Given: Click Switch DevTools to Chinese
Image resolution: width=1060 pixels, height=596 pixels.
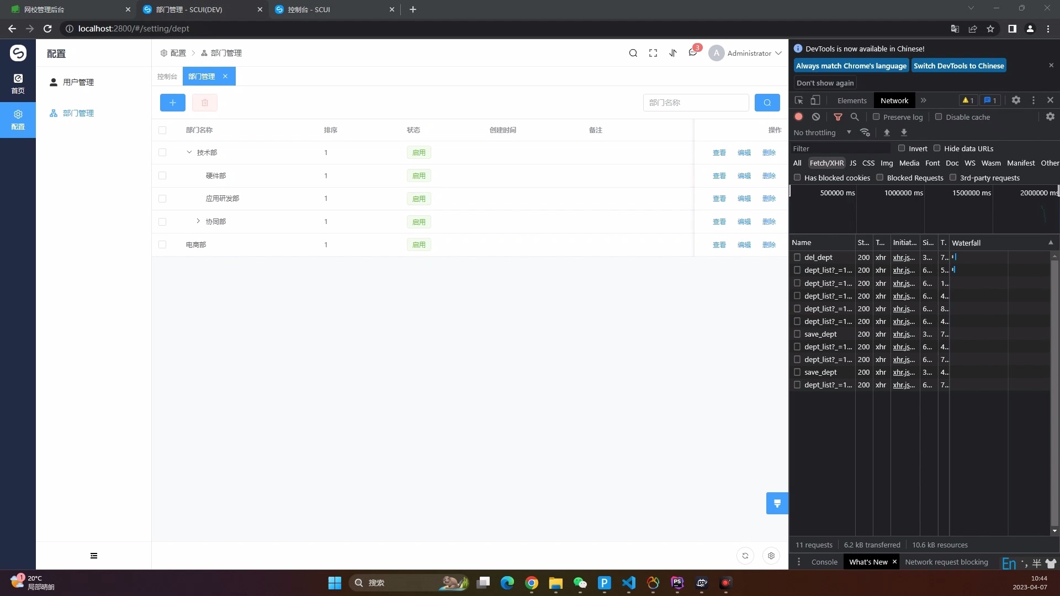Looking at the screenshot, I should click(x=958, y=65).
